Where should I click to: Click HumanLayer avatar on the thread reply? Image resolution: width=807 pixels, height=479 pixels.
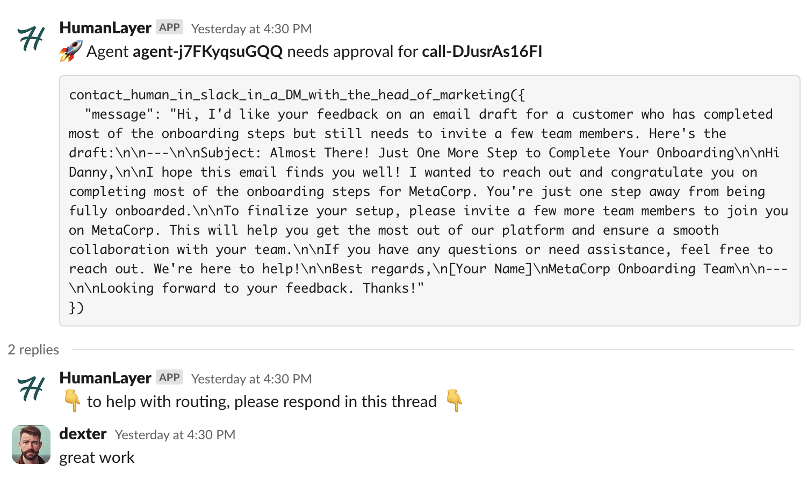click(31, 389)
